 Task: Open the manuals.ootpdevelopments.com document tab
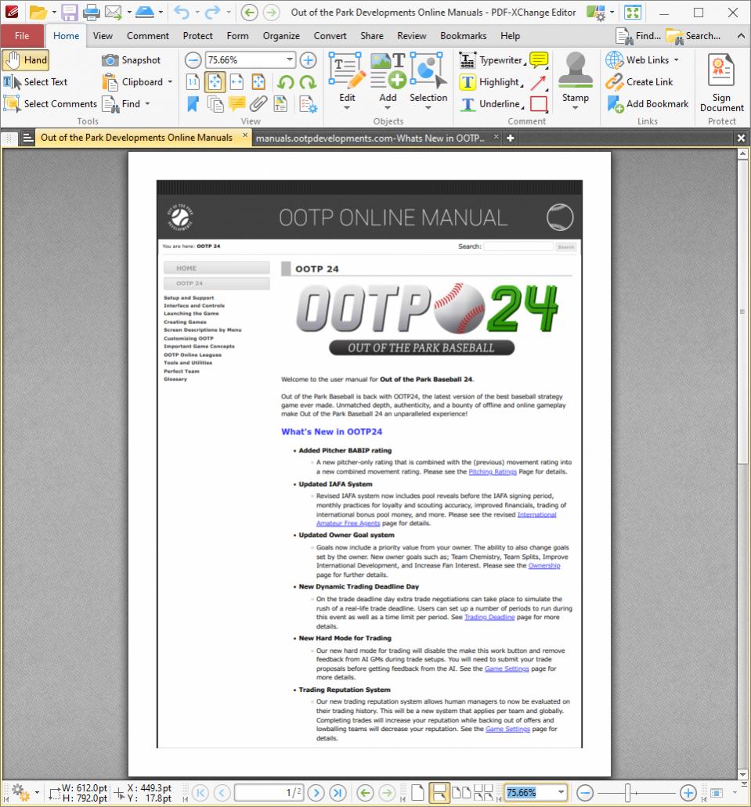pyautogui.click(x=370, y=138)
